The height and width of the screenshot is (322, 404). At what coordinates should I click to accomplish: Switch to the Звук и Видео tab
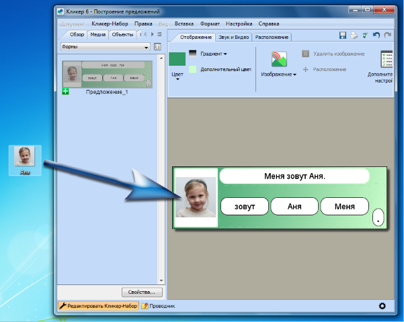tap(234, 37)
